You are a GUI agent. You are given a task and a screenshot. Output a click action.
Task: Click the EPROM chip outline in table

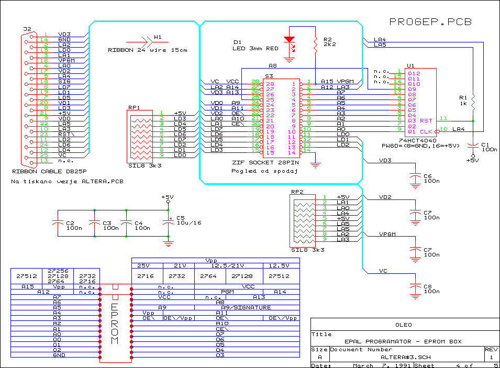point(115,324)
